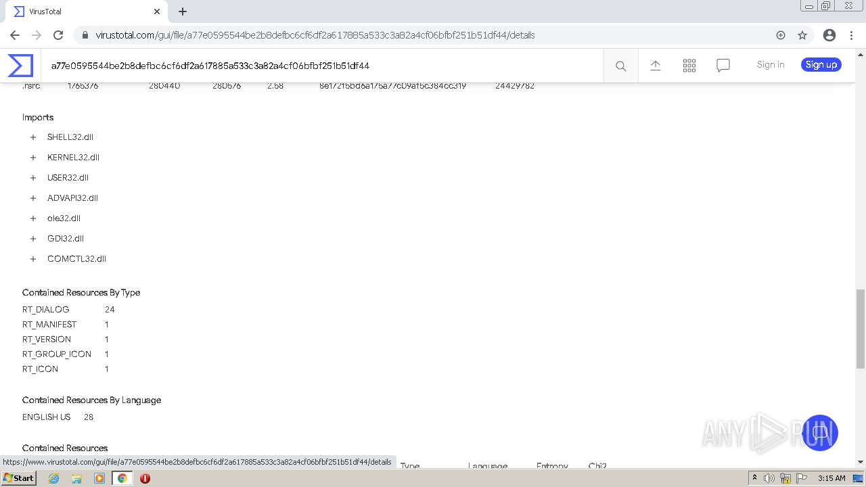Click the page vertical scrollbar thumb

[860, 329]
